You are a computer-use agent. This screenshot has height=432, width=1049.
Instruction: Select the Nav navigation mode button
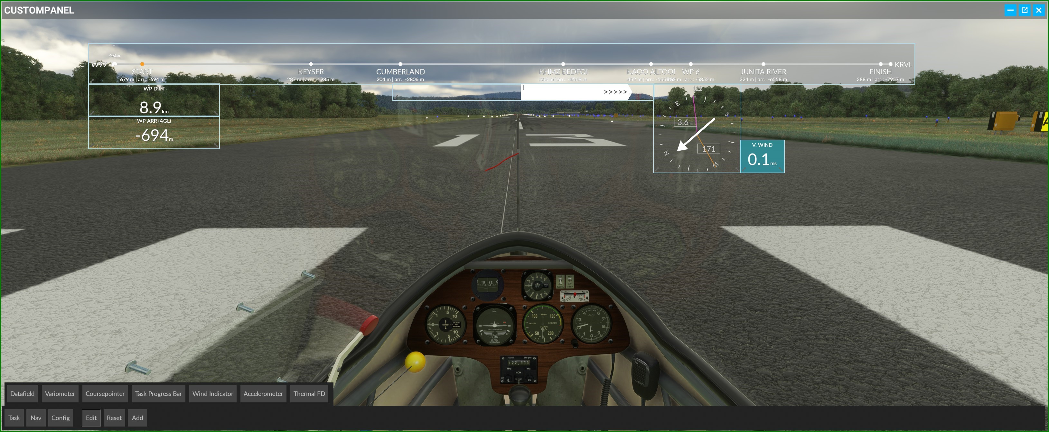point(35,418)
